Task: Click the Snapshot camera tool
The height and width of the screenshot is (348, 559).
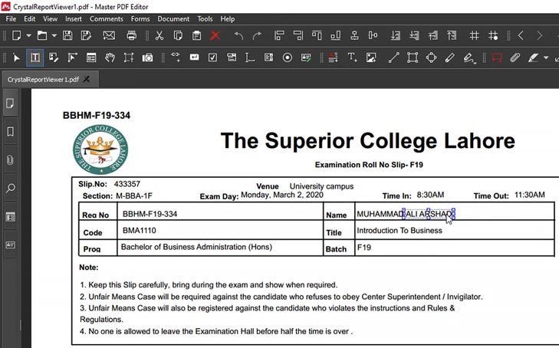Action: point(147,57)
